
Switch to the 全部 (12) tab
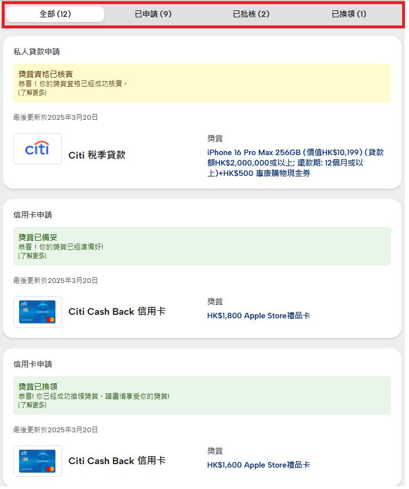[55, 13]
